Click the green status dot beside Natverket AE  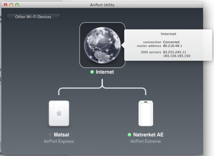pos(129,135)
